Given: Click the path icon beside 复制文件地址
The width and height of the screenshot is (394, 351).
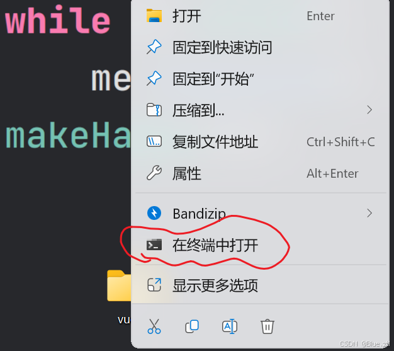Looking at the screenshot, I should click(x=154, y=141).
